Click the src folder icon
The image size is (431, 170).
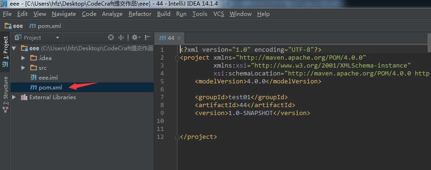pyautogui.click(x=33, y=68)
